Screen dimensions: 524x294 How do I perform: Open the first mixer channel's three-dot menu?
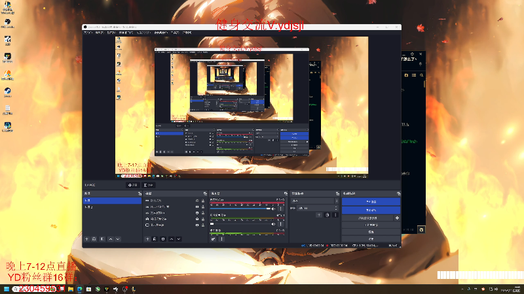point(281,208)
